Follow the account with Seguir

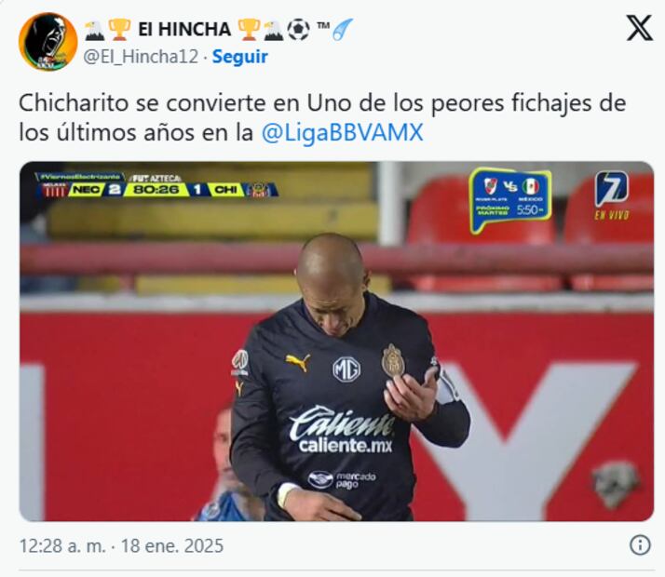pos(240,57)
